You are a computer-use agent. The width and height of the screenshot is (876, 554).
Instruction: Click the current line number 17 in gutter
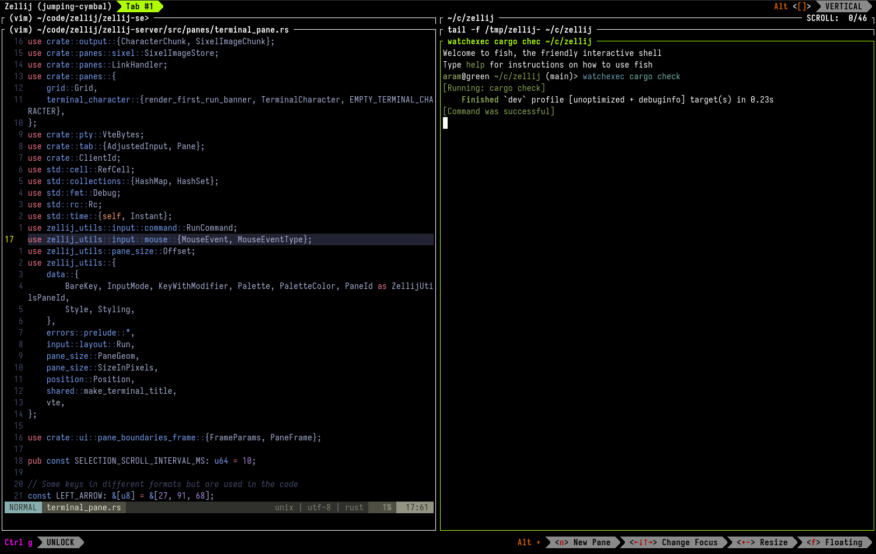[x=9, y=239]
